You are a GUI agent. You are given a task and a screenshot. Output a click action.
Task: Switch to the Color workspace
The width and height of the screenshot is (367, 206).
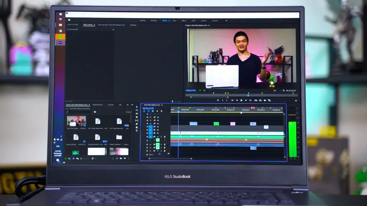click(175, 20)
